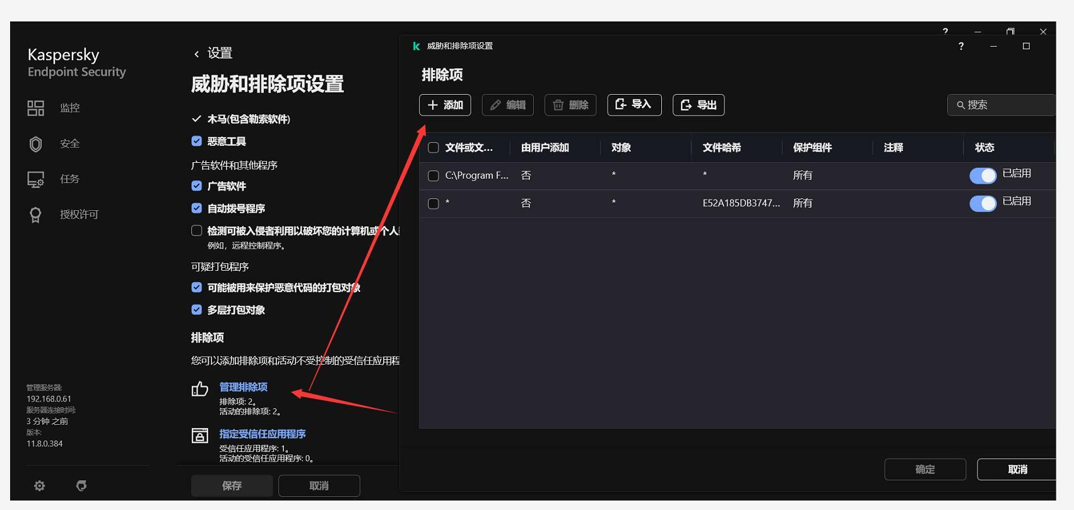Click 所有 in the C:\Program F... row
Image resolution: width=1074 pixels, height=510 pixels.
803,175
